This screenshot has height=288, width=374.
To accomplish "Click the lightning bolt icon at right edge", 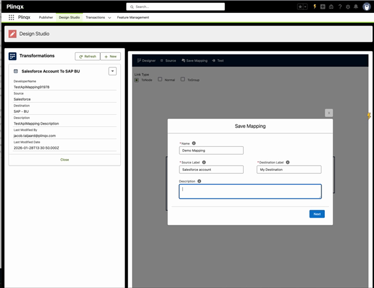I will pyautogui.click(x=369, y=116).
